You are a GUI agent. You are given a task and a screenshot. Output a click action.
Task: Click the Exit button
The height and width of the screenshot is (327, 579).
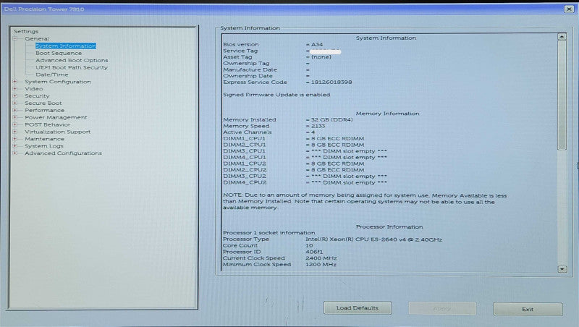point(528,310)
